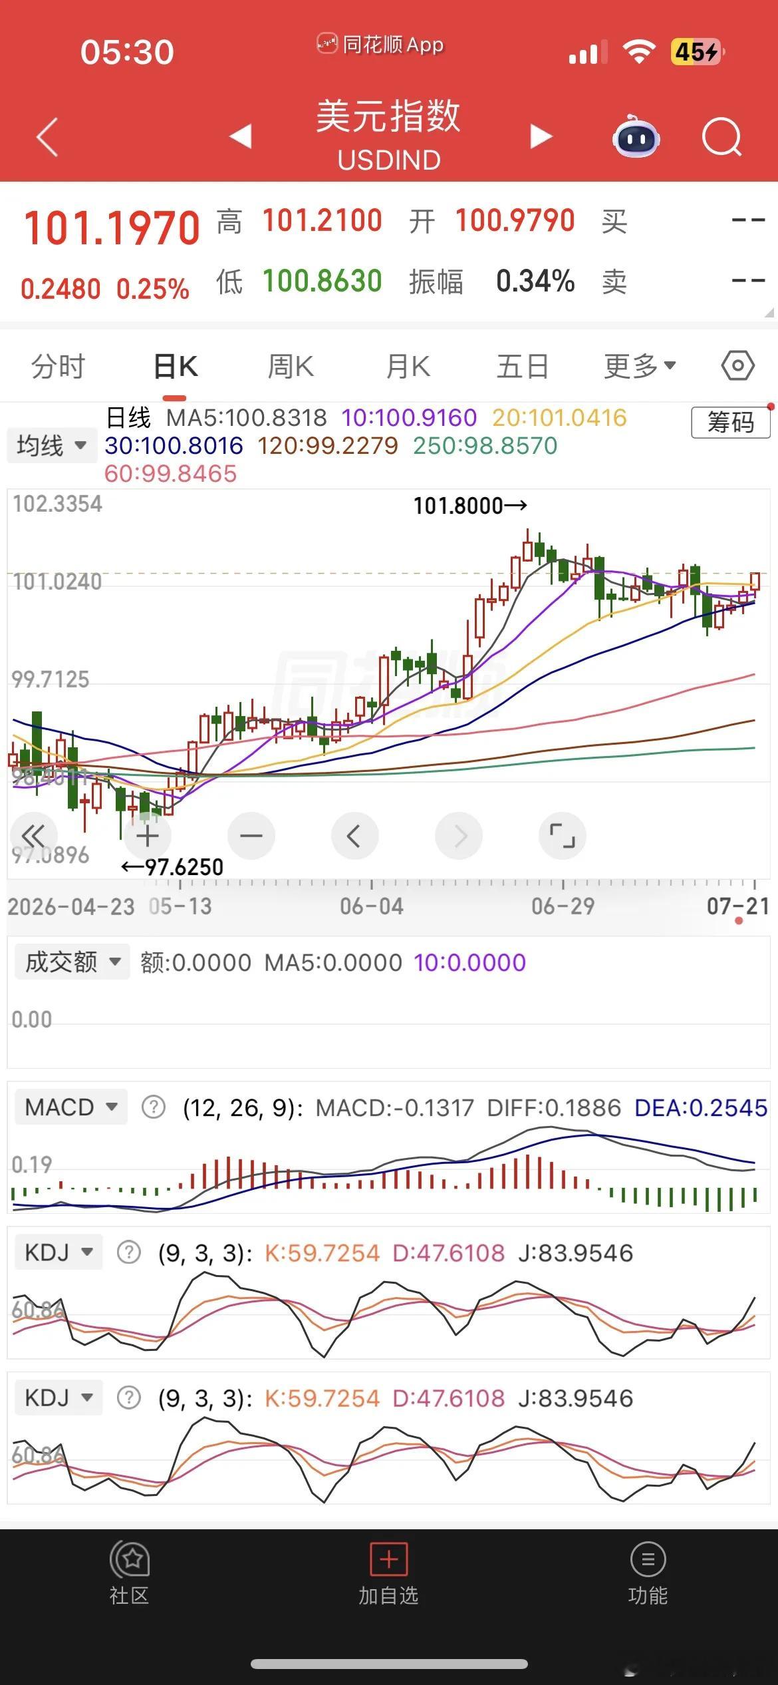778x1685 pixels.
Task: Tap the change percent 0.25%
Action: pyautogui.click(x=153, y=289)
